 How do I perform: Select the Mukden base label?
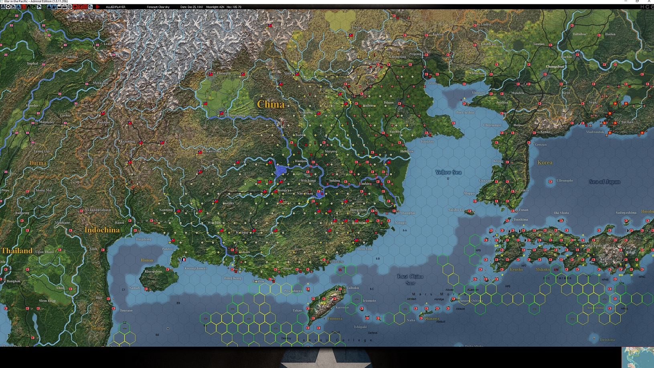tap(517, 93)
